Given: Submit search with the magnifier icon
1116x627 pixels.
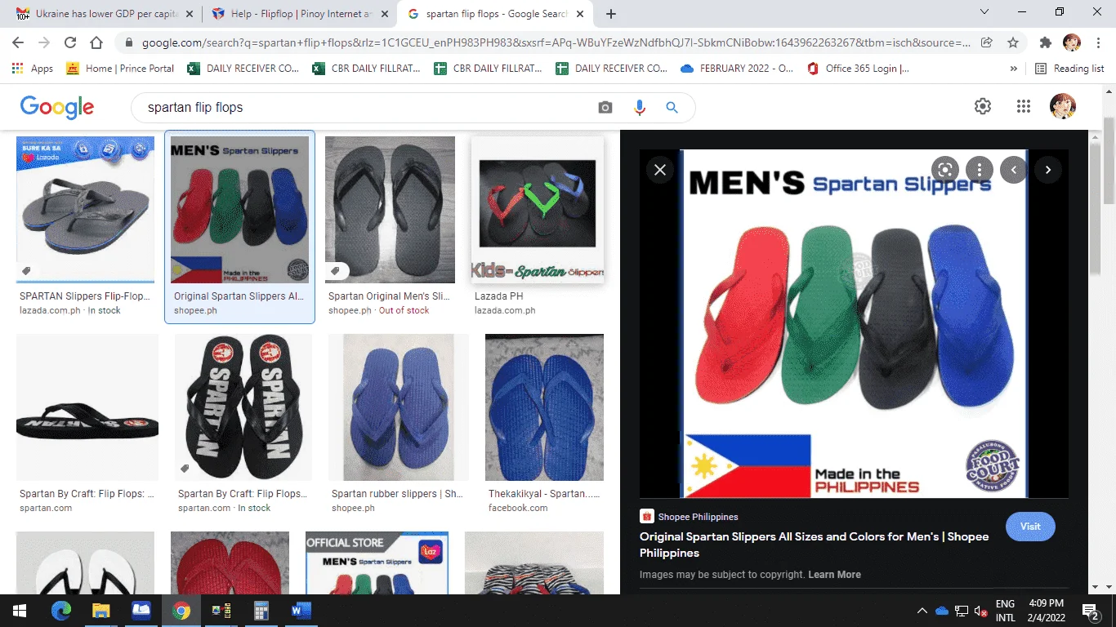Looking at the screenshot, I should [x=672, y=107].
